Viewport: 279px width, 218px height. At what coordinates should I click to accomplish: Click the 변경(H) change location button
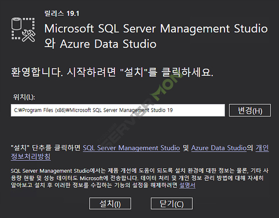[250, 110]
